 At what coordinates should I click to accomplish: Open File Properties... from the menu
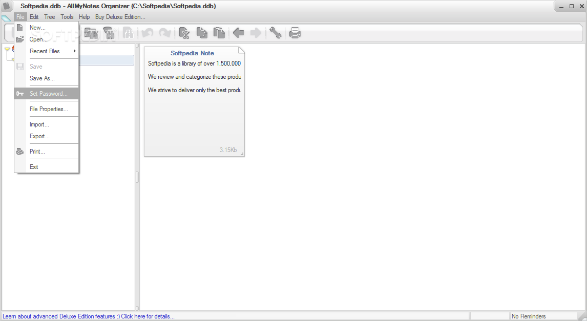pyautogui.click(x=47, y=109)
